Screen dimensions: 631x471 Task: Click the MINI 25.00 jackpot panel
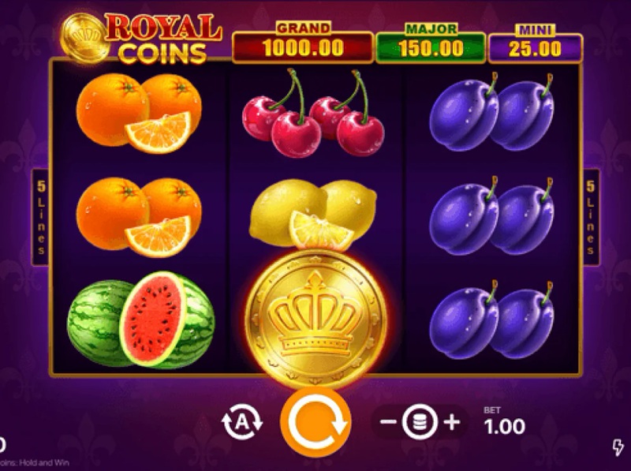(x=536, y=43)
